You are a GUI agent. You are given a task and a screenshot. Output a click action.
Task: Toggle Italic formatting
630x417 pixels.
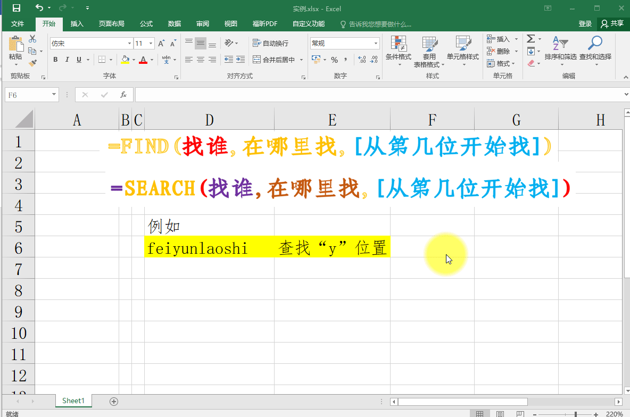click(67, 60)
